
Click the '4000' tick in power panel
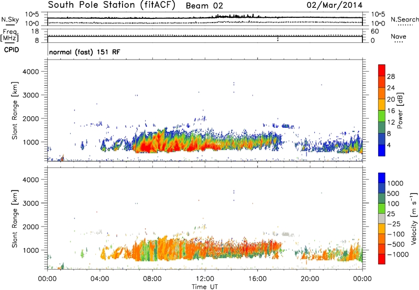coord(31,72)
